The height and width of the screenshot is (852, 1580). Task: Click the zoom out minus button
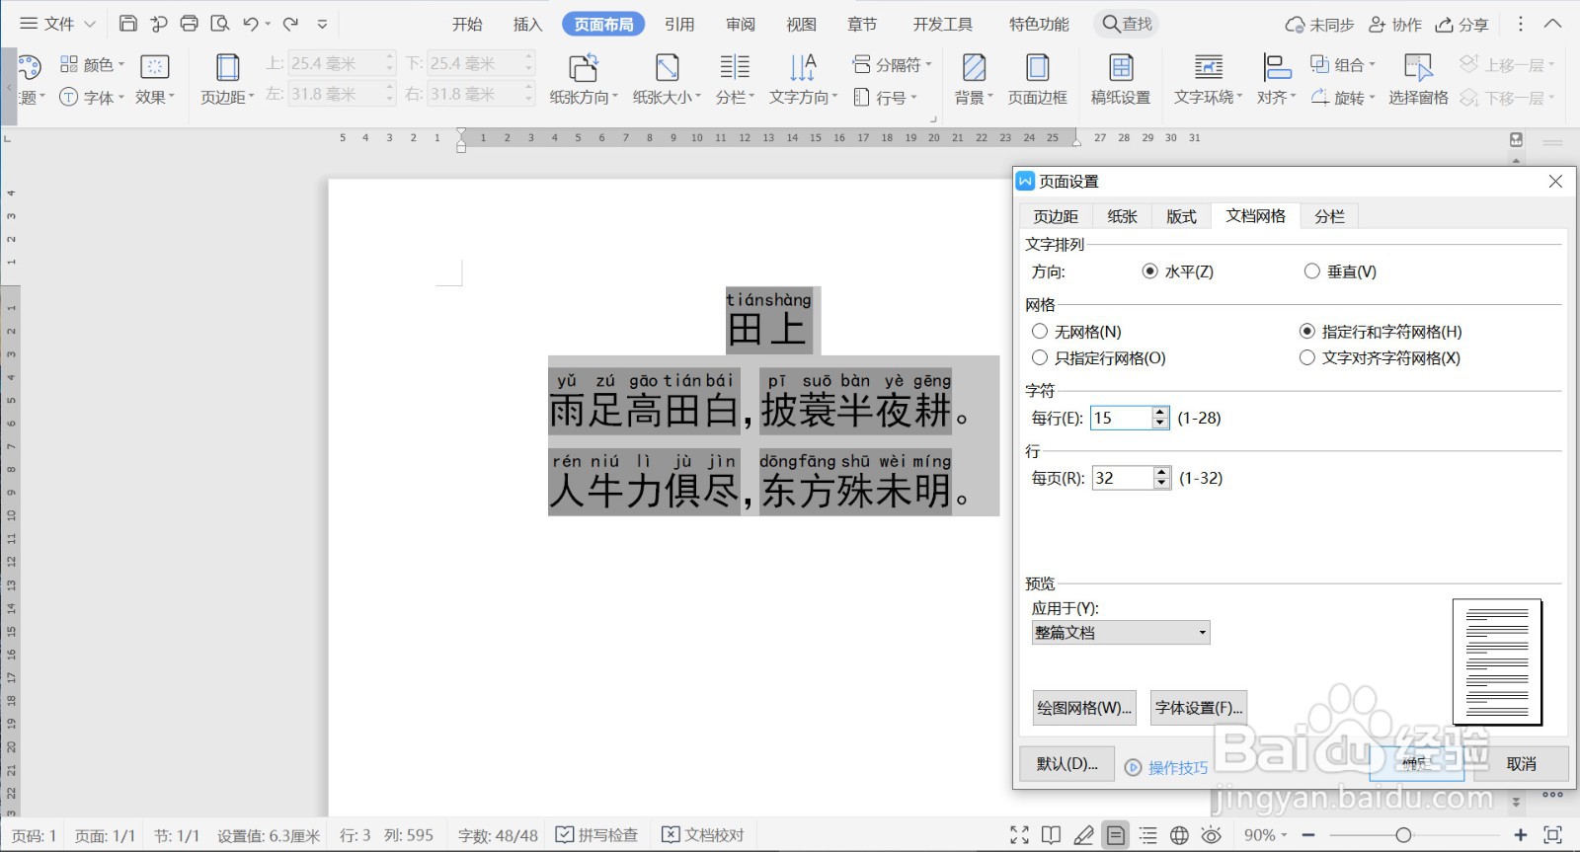point(1308,835)
